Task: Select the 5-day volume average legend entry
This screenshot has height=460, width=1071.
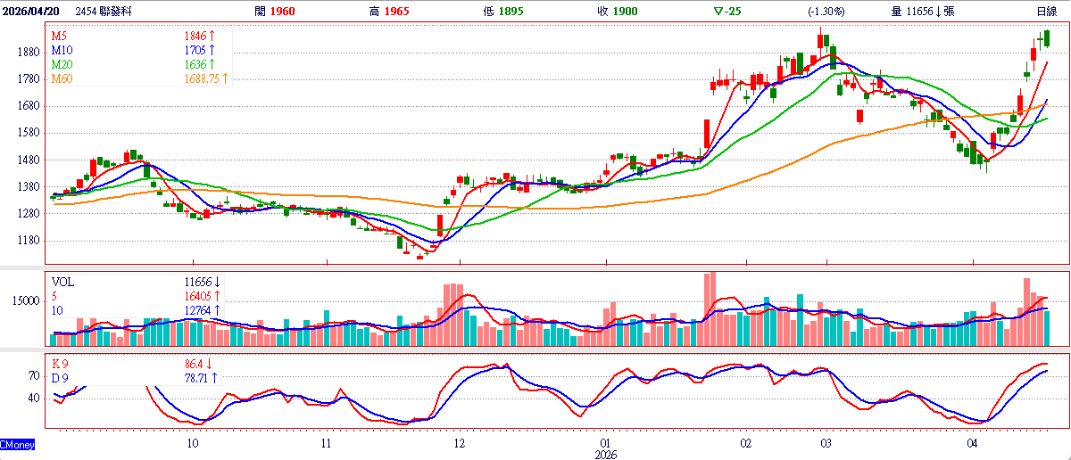Action: [54, 296]
